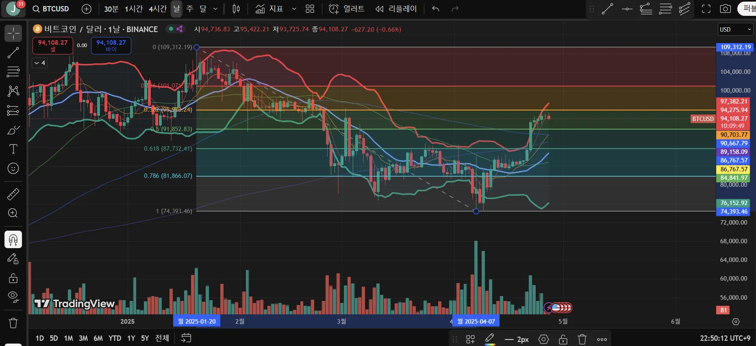Open the go-to-date calendar

coord(186,338)
